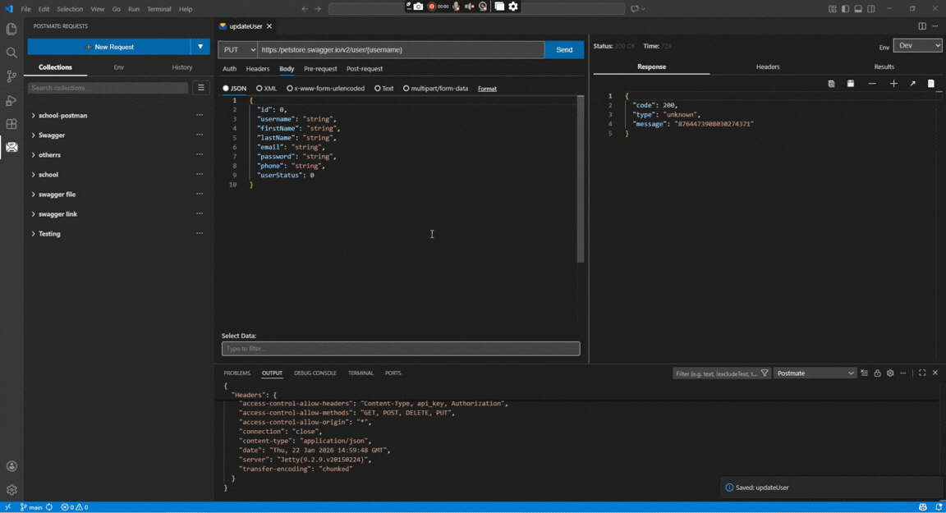Select multipart/form-data body type
The image size is (946, 513).
point(406,89)
